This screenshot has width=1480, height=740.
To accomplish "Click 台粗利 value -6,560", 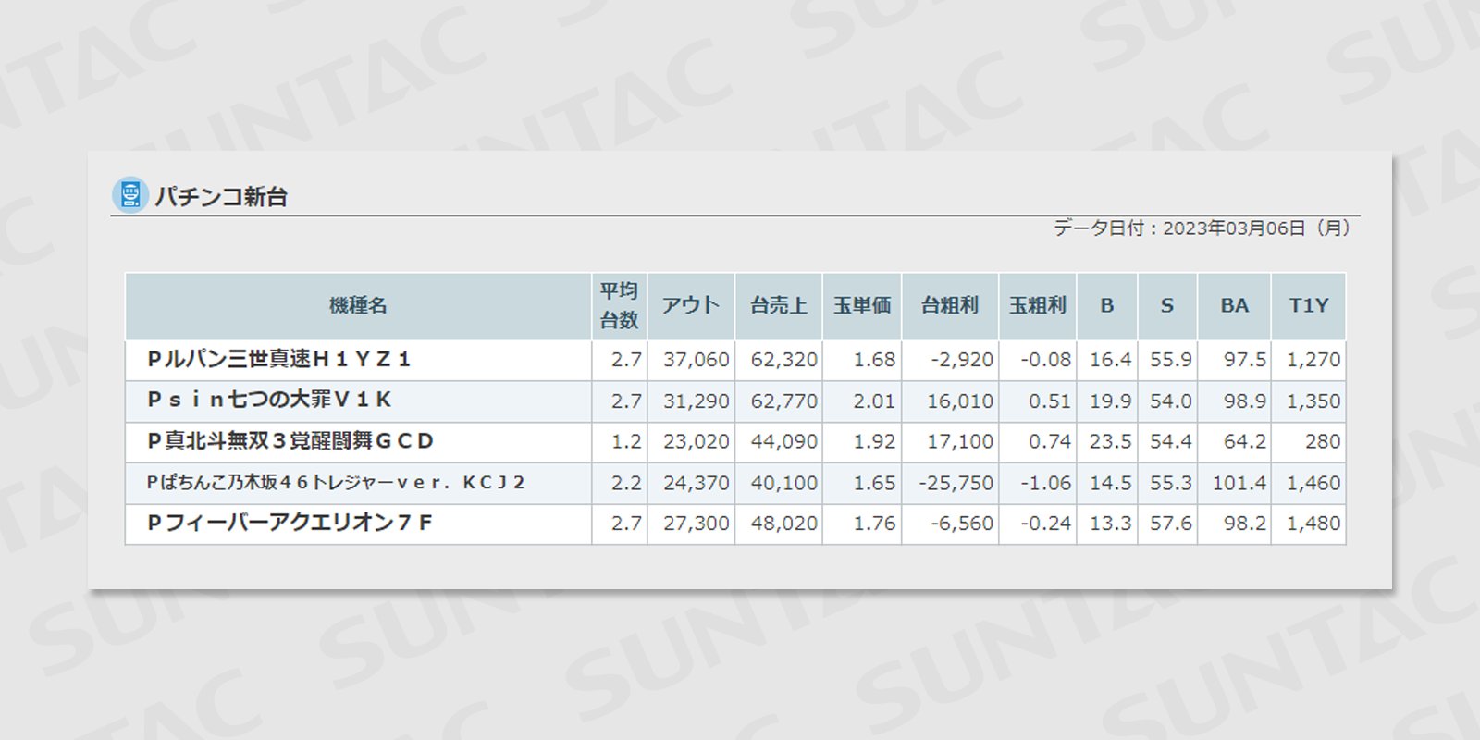I will 962,524.
